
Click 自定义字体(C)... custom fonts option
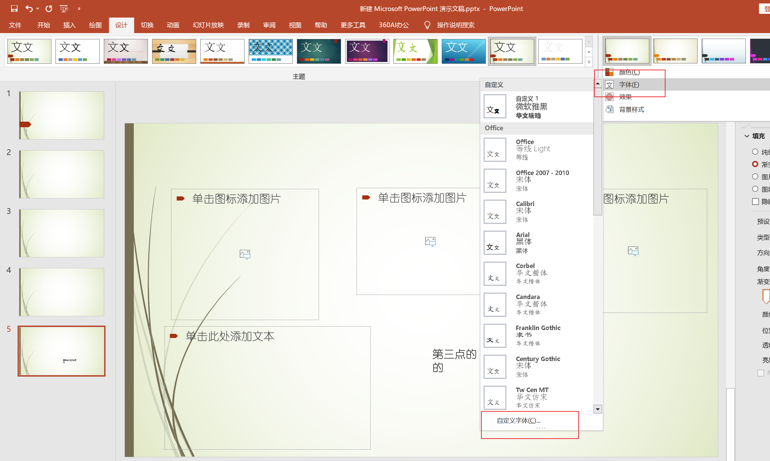[x=518, y=420]
